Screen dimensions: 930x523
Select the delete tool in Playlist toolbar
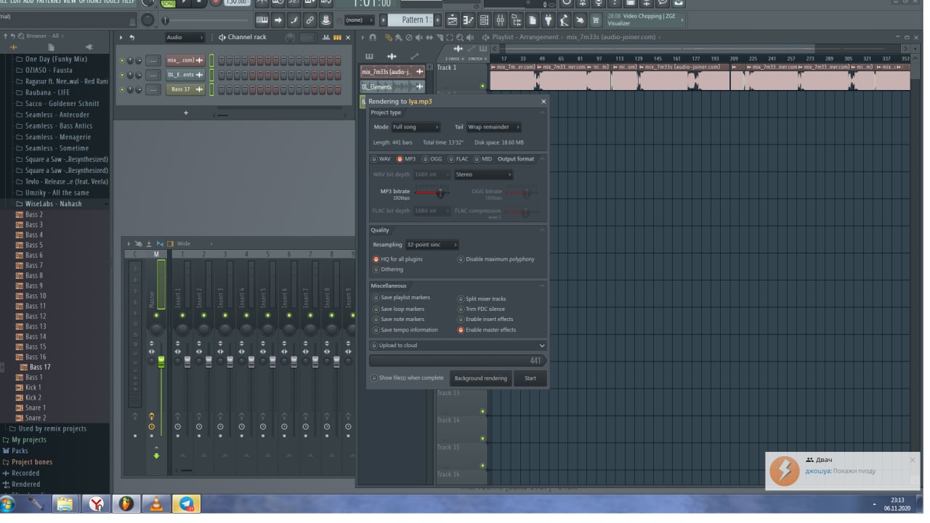tap(409, 37)
